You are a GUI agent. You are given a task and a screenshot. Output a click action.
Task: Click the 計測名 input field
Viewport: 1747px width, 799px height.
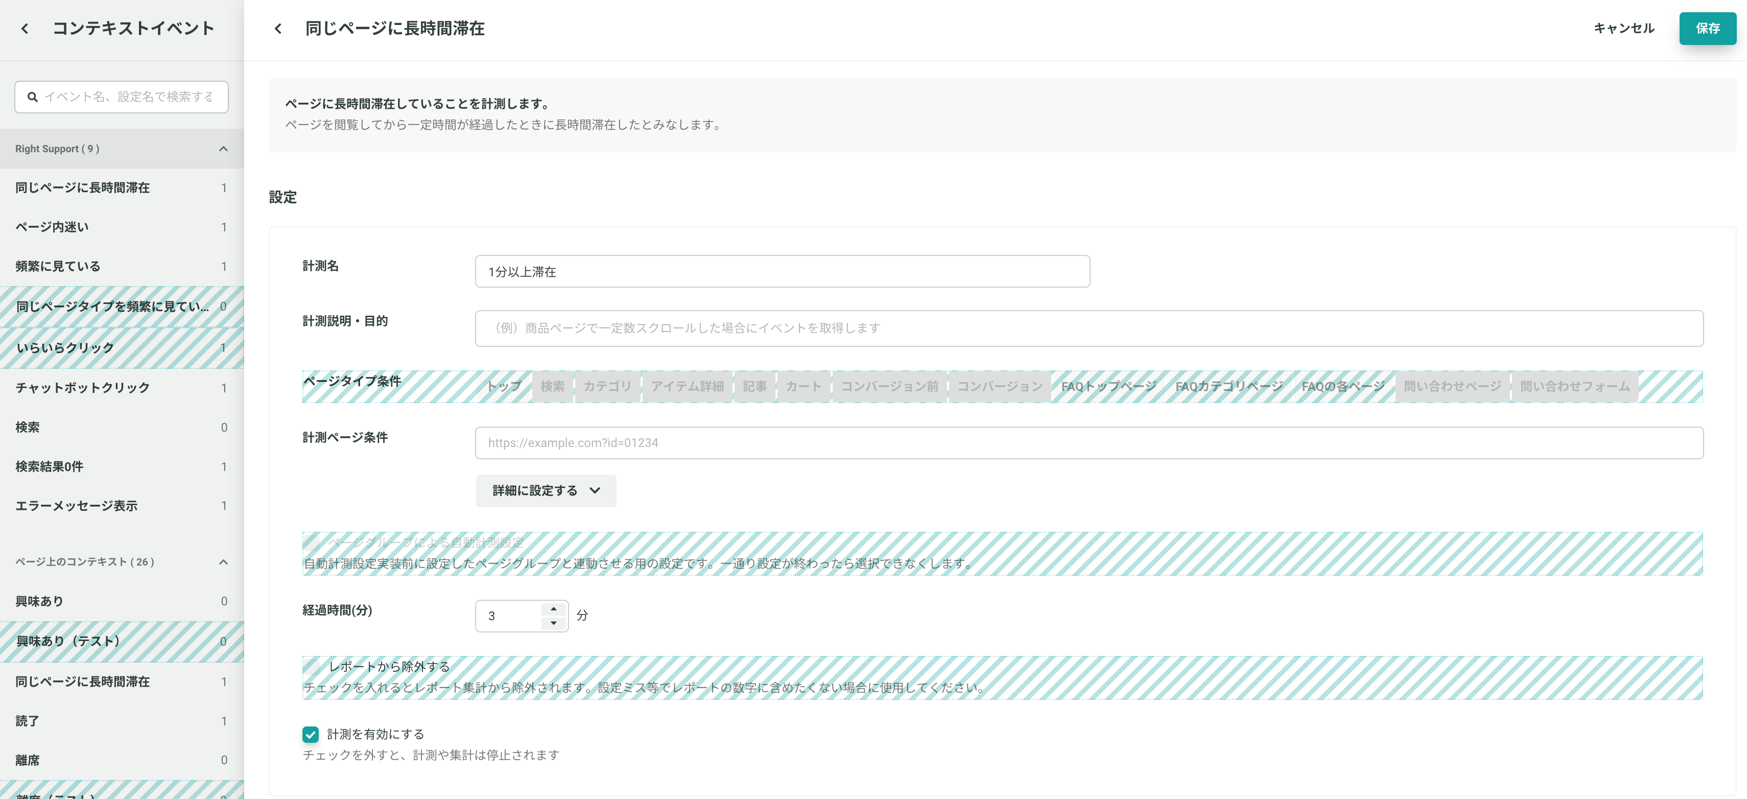[x=782, y=271]
